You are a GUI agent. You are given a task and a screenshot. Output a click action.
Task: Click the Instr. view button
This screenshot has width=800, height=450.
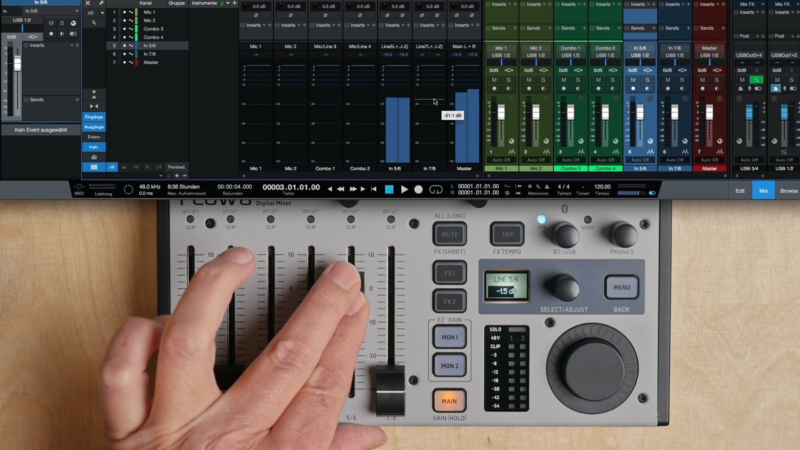click(94, 147)
